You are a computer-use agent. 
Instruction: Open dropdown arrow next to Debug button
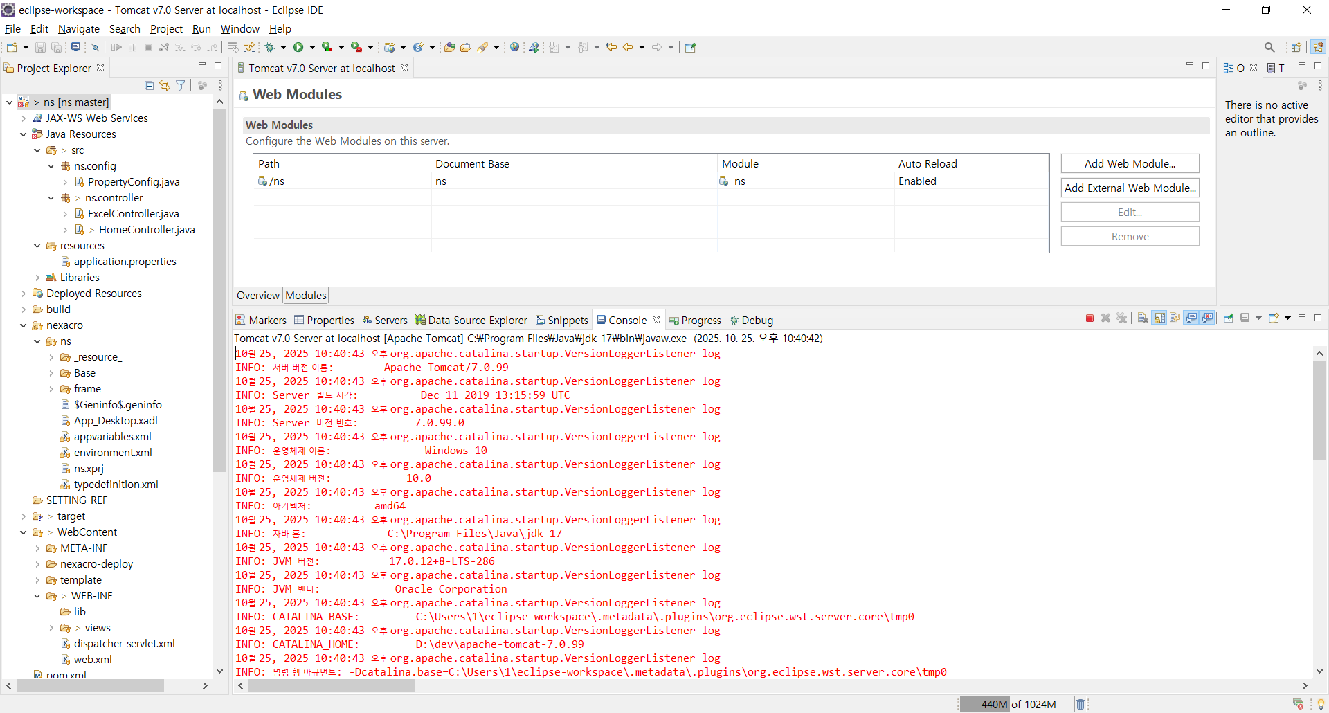tap(283, 47)
